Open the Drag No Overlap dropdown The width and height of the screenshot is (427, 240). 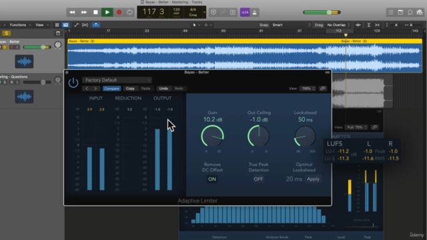(x=338, y=25)
